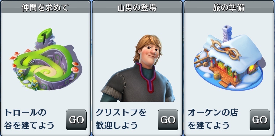Image resolution: width=275 pixels, height=136 pixels.
Task: Click the トロールの谷を建てよう description text
Action: point(29,119)
